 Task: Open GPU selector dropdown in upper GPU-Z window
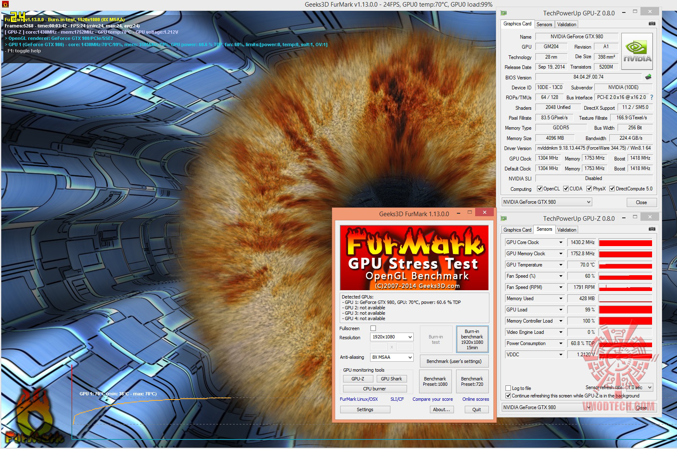[547, 202]
